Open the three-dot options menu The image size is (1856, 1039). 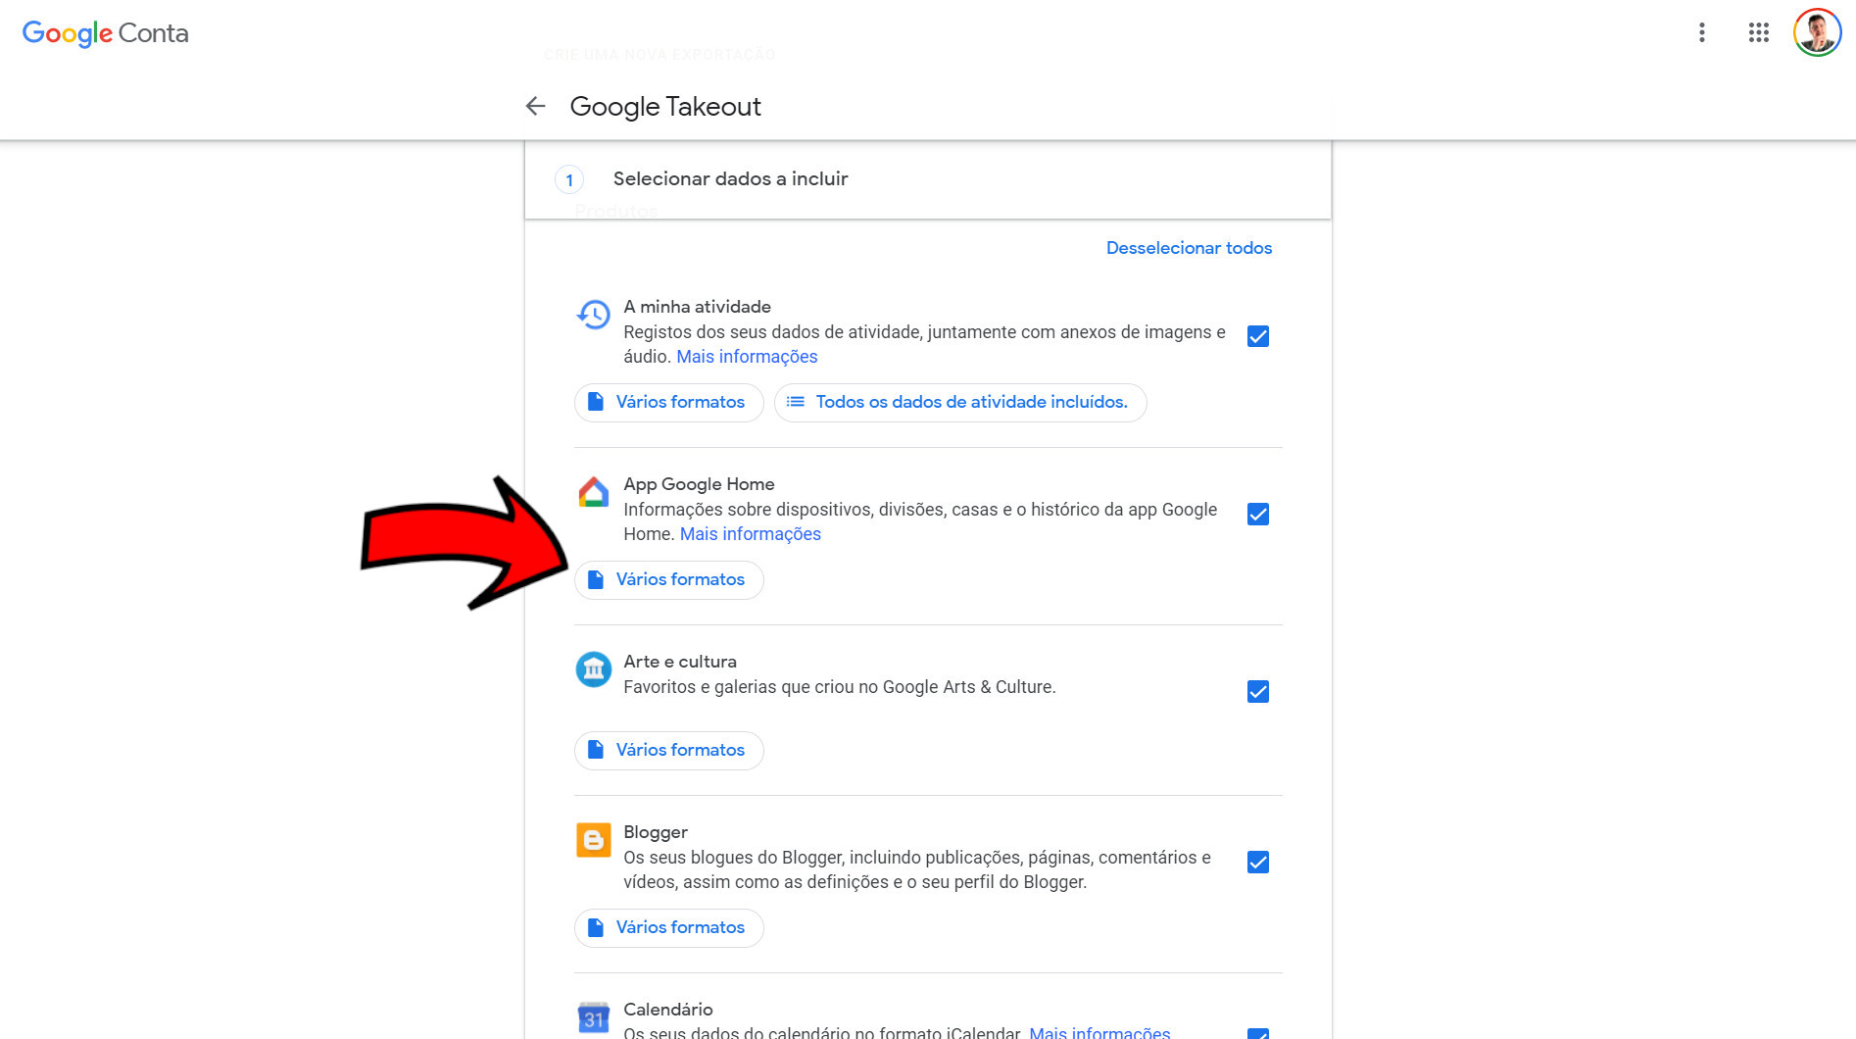click(x=1702, y=32)
